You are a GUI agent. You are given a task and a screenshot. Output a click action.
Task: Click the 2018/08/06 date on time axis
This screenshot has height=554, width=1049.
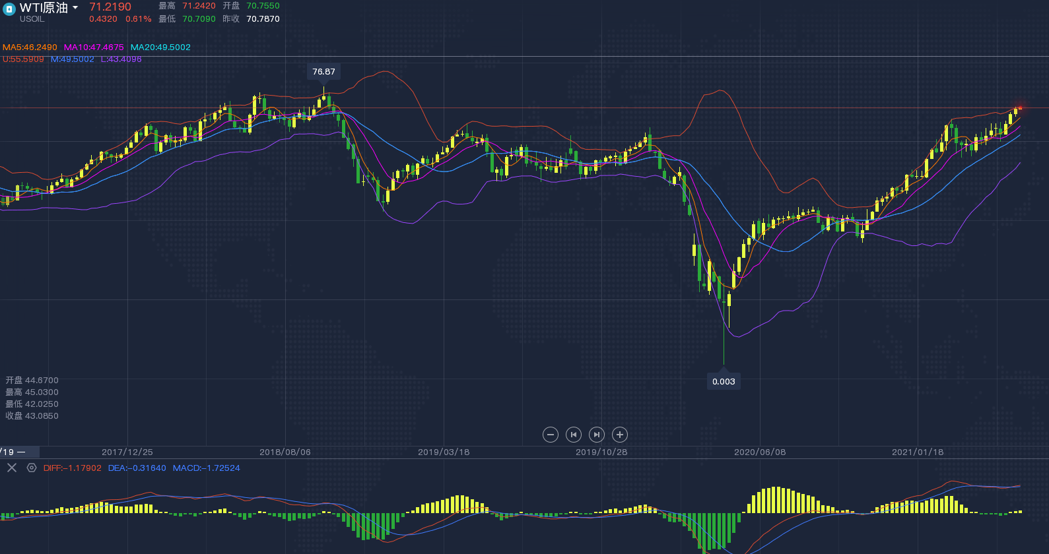click(285, 452)
